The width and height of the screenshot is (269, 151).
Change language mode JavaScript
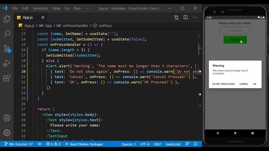click(173, 144)
